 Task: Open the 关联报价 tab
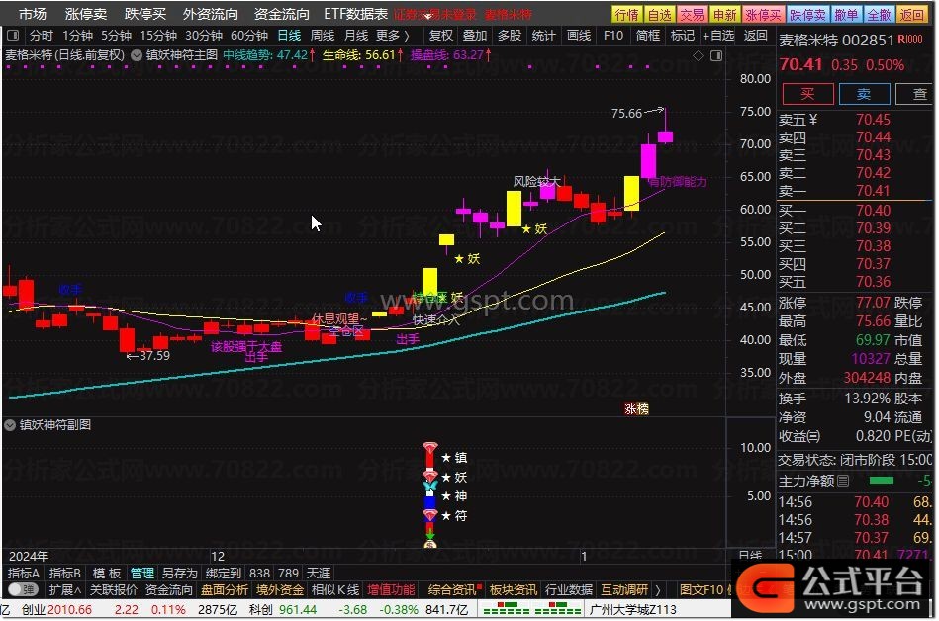[x=113, y=590]
